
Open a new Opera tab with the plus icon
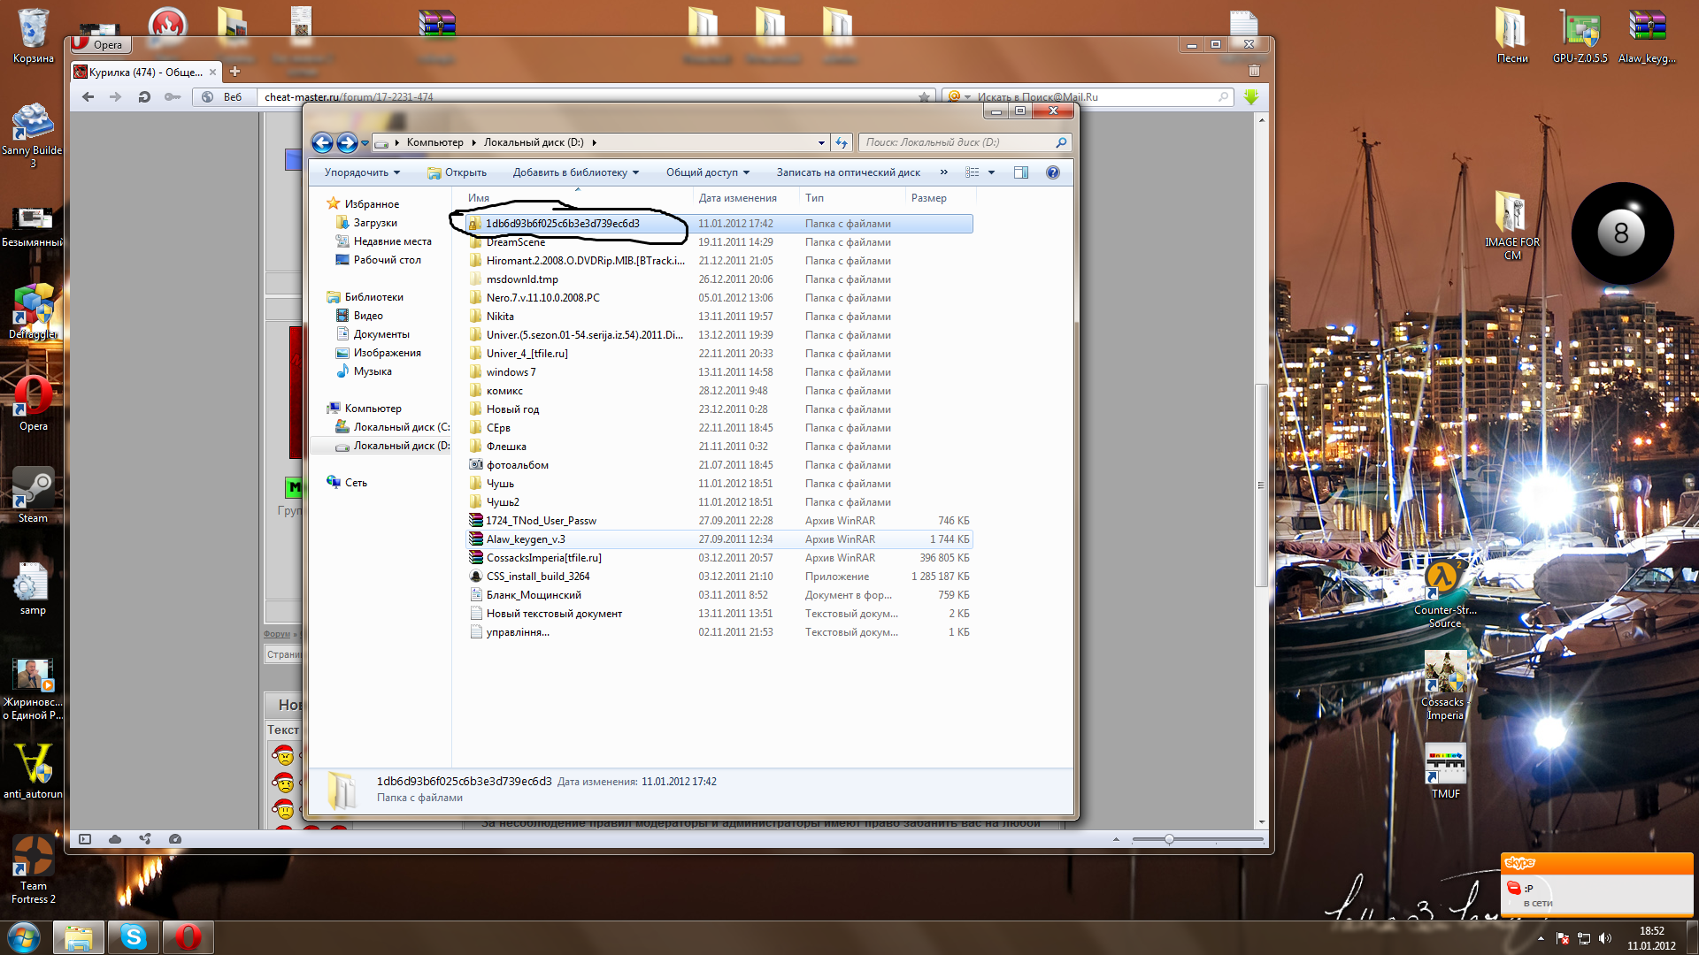pos(235,72)
